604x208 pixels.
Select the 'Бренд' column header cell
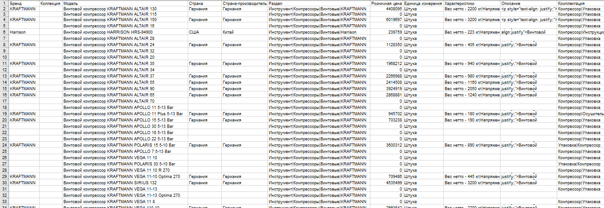click(24, 3)
